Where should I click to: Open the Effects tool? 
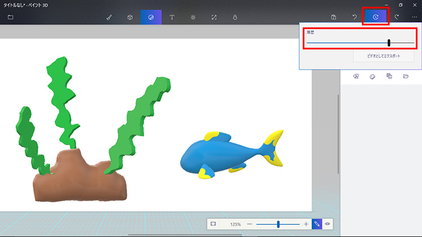(x=193, y=17)
